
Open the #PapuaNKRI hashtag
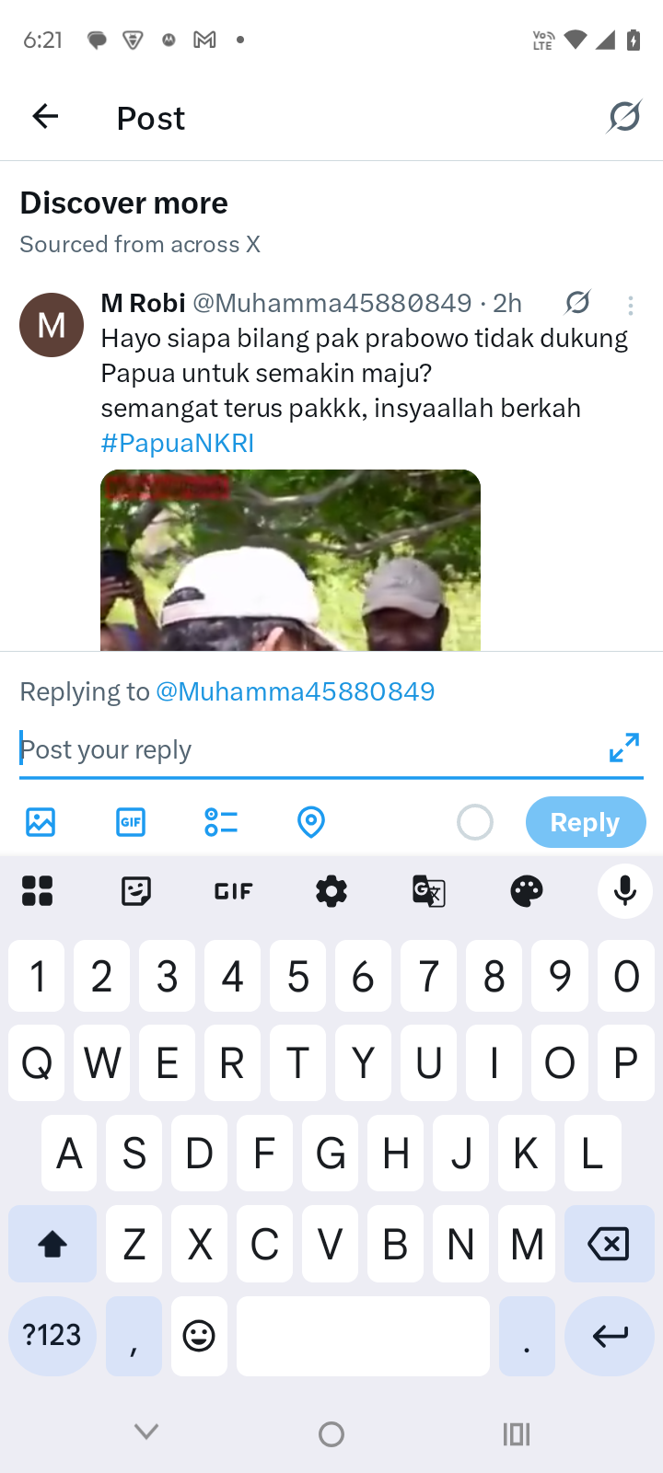click(178, 443)
